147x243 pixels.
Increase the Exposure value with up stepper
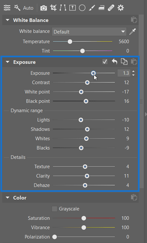pyautogui.click(x=134, y=72)
